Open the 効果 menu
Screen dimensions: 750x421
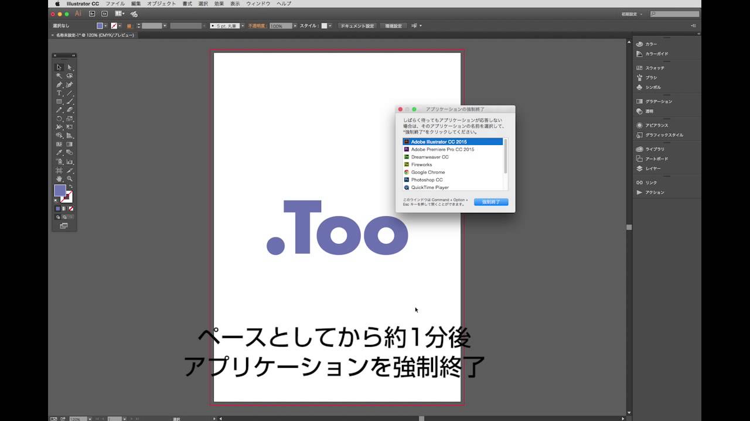(219, 4)
